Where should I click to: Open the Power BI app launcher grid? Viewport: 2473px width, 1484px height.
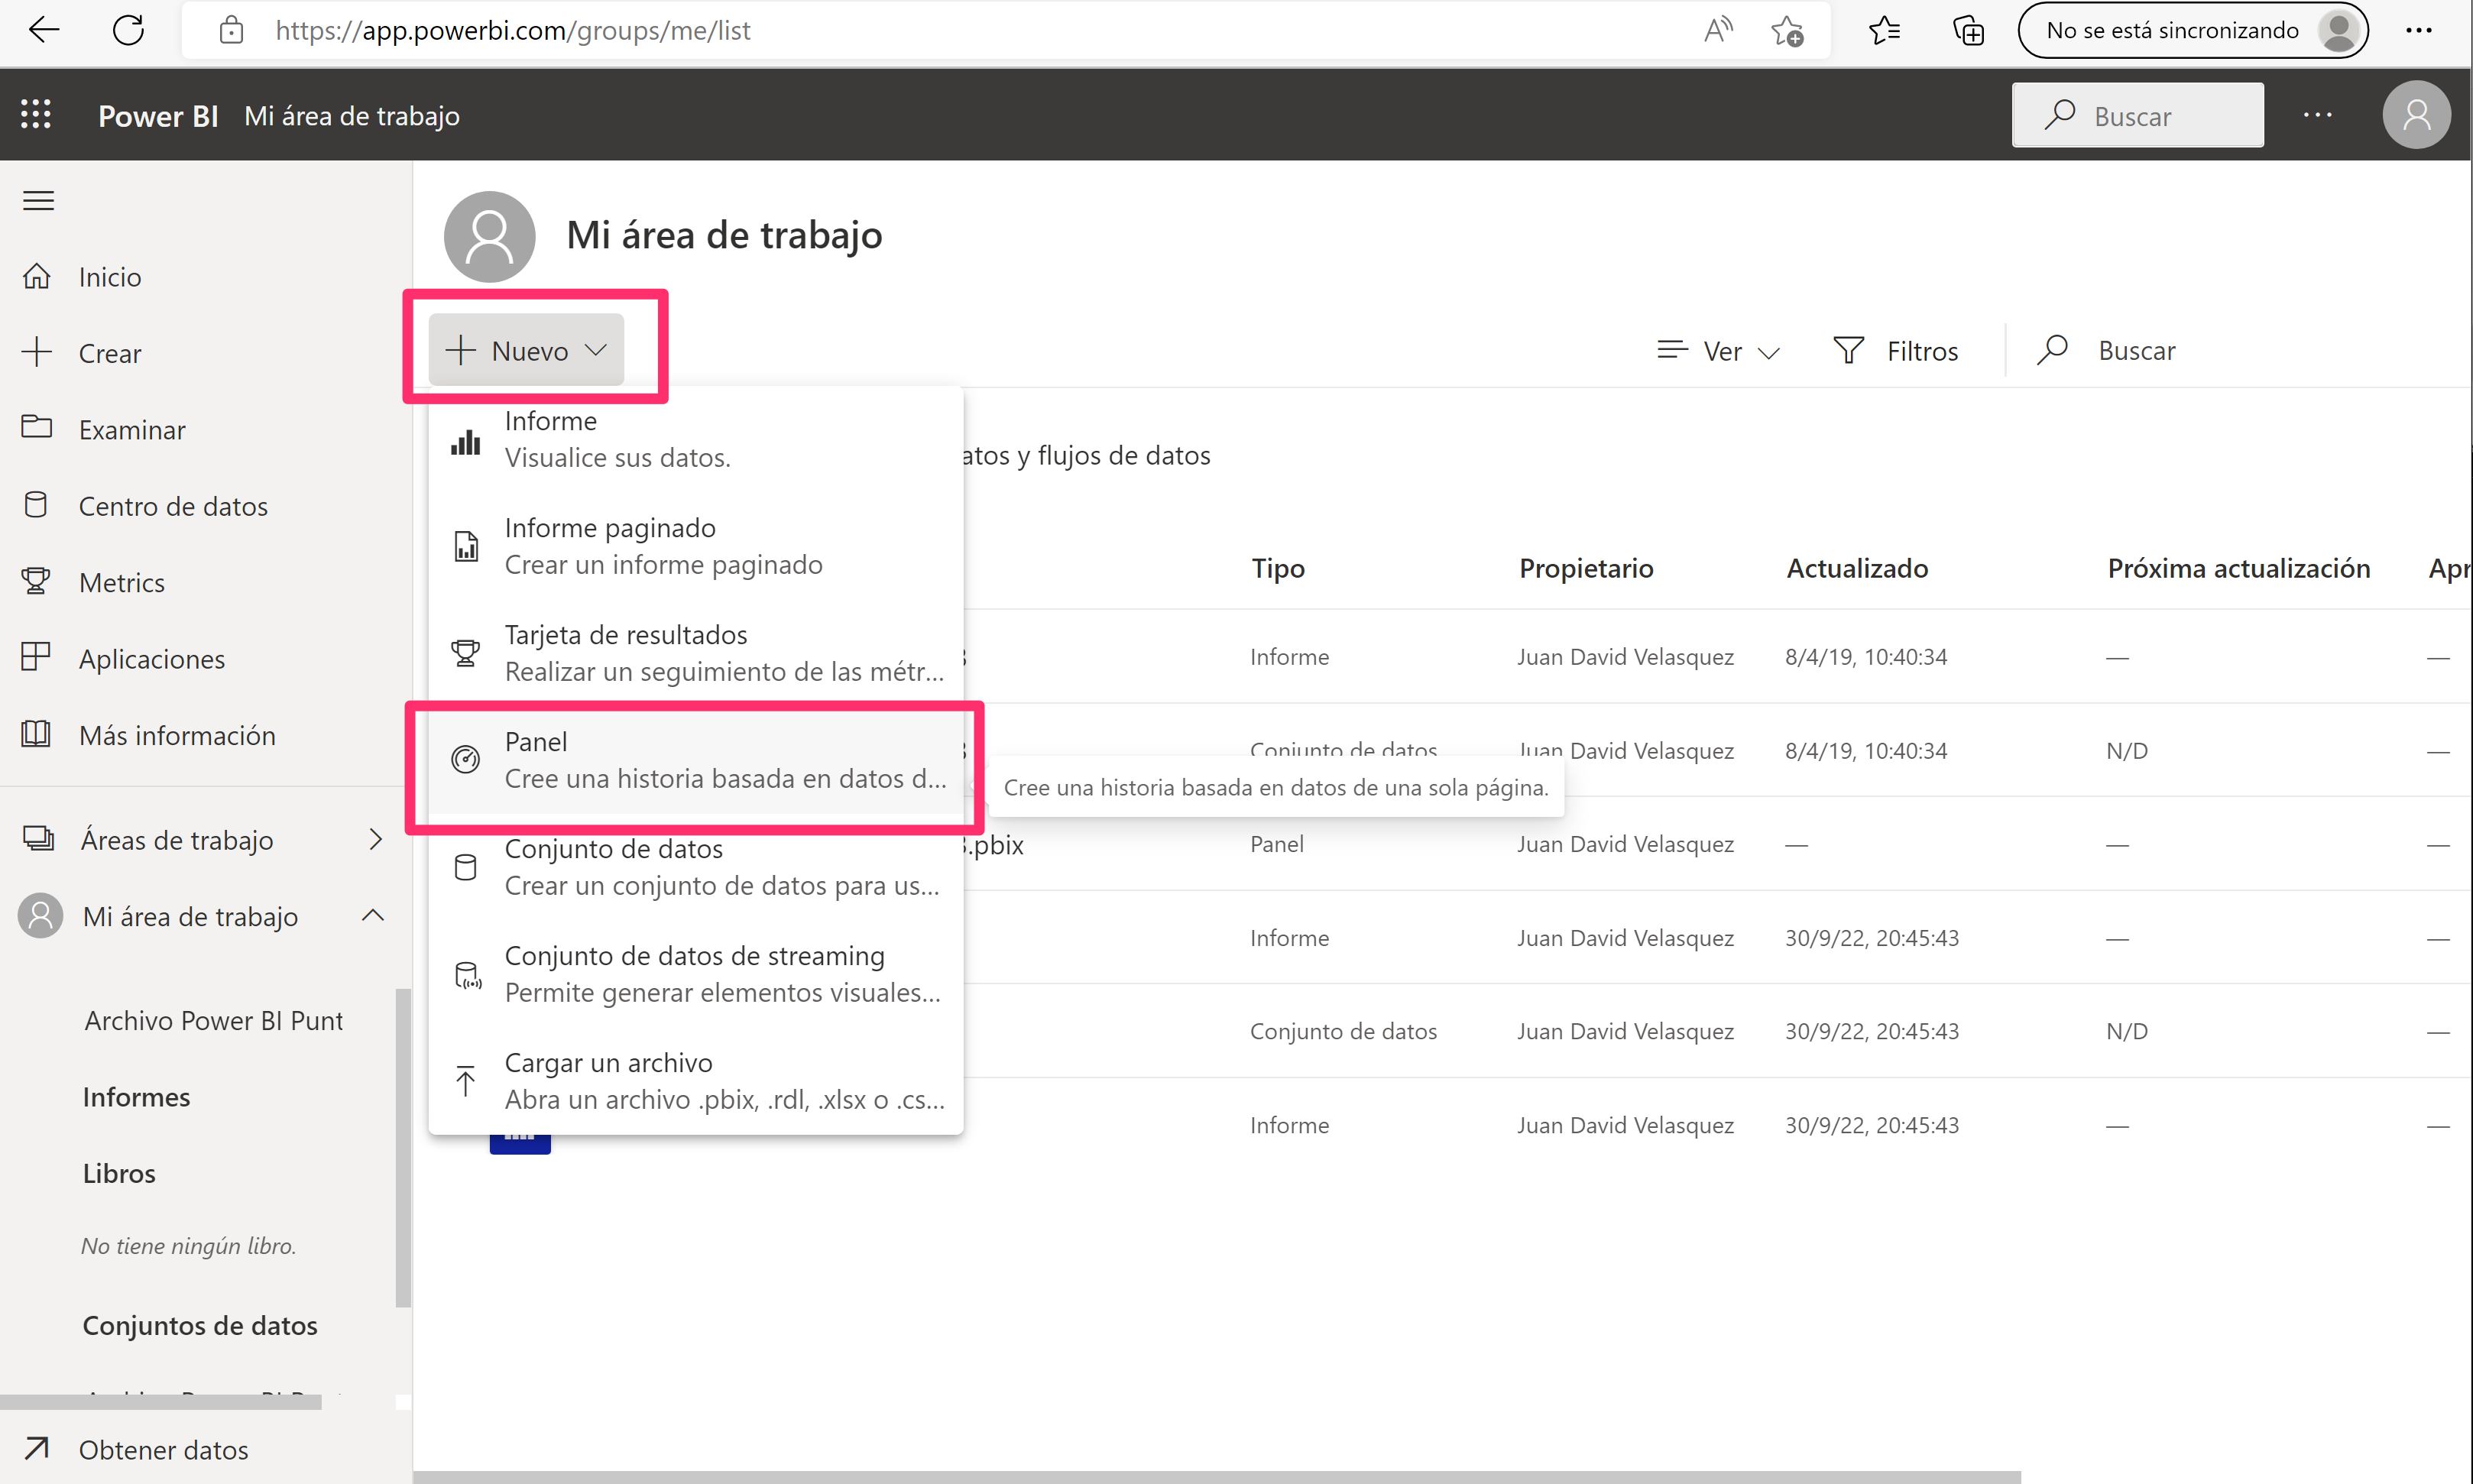[x=36, y=114]
